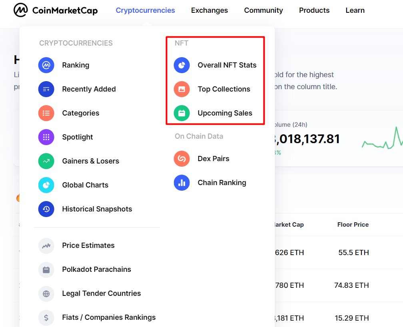Screen dimensions: 403x327
Task: Click the purple Spotlight grid icon
Action: 46,137
